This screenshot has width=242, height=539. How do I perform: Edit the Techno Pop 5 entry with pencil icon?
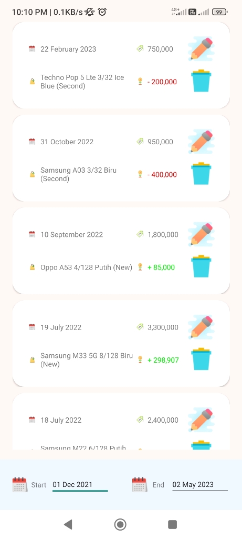point(201,49)
